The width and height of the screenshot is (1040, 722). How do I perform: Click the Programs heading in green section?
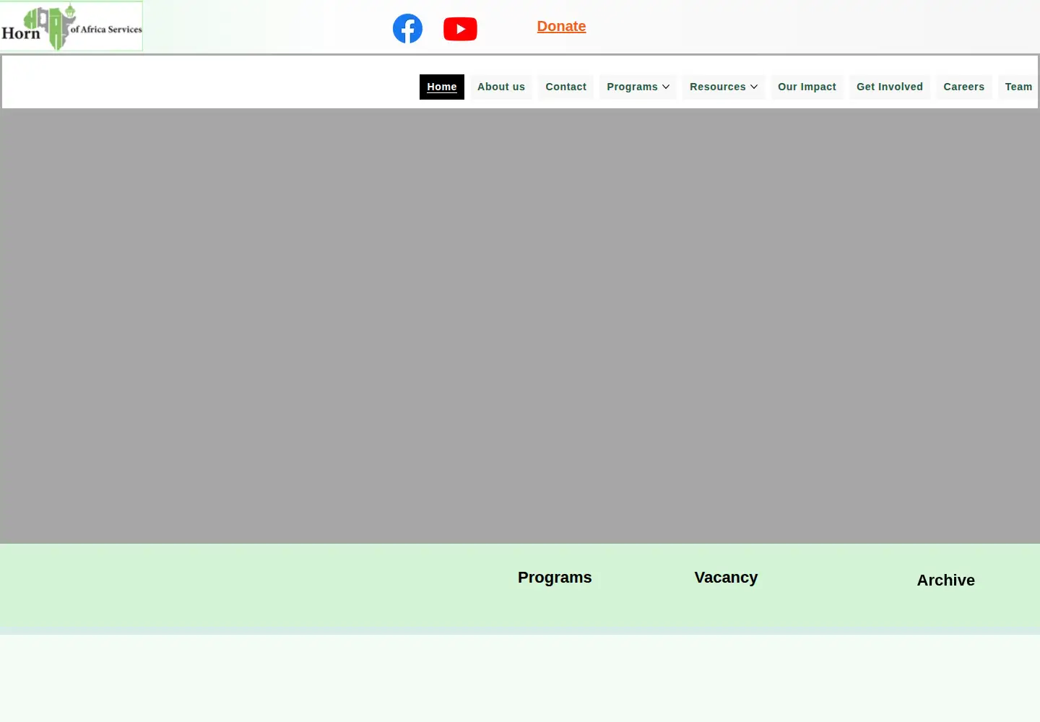[555, 578]
